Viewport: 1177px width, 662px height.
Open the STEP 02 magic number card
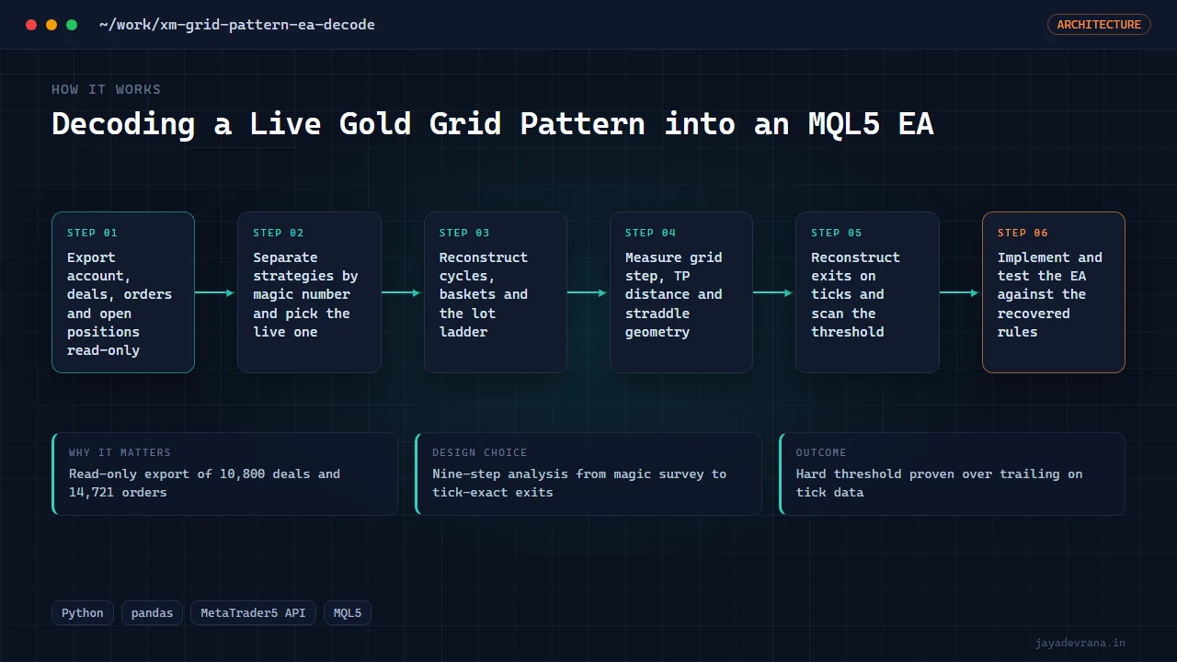pyautogui.click(x=309, y=292)
